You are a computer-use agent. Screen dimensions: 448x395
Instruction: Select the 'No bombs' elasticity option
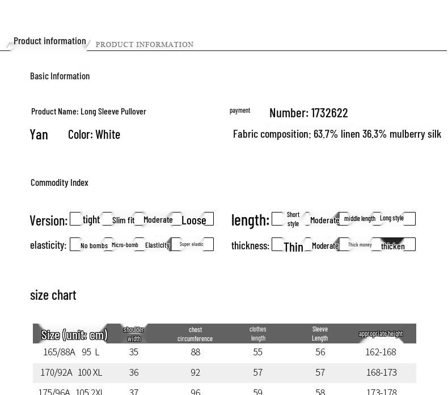pos(75,245)
